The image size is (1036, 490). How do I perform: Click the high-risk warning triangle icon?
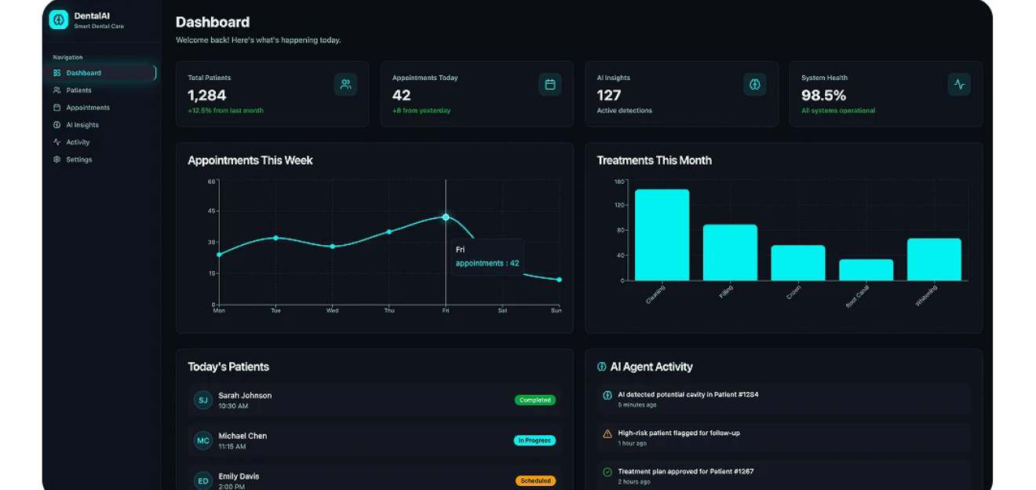(607, 433)
